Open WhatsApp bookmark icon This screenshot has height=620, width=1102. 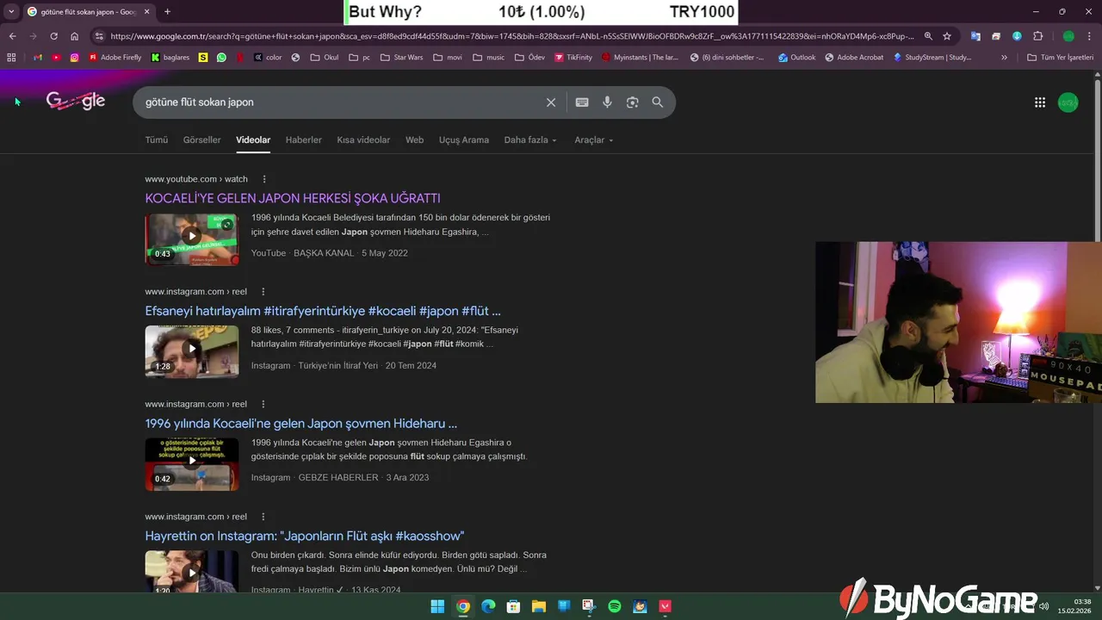click(222, 58)
